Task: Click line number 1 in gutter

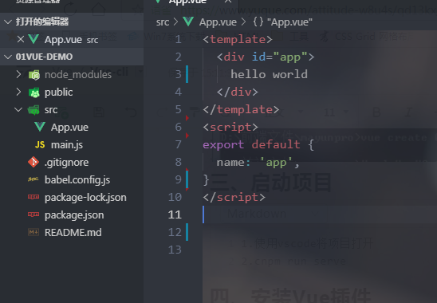Action: 178,39
